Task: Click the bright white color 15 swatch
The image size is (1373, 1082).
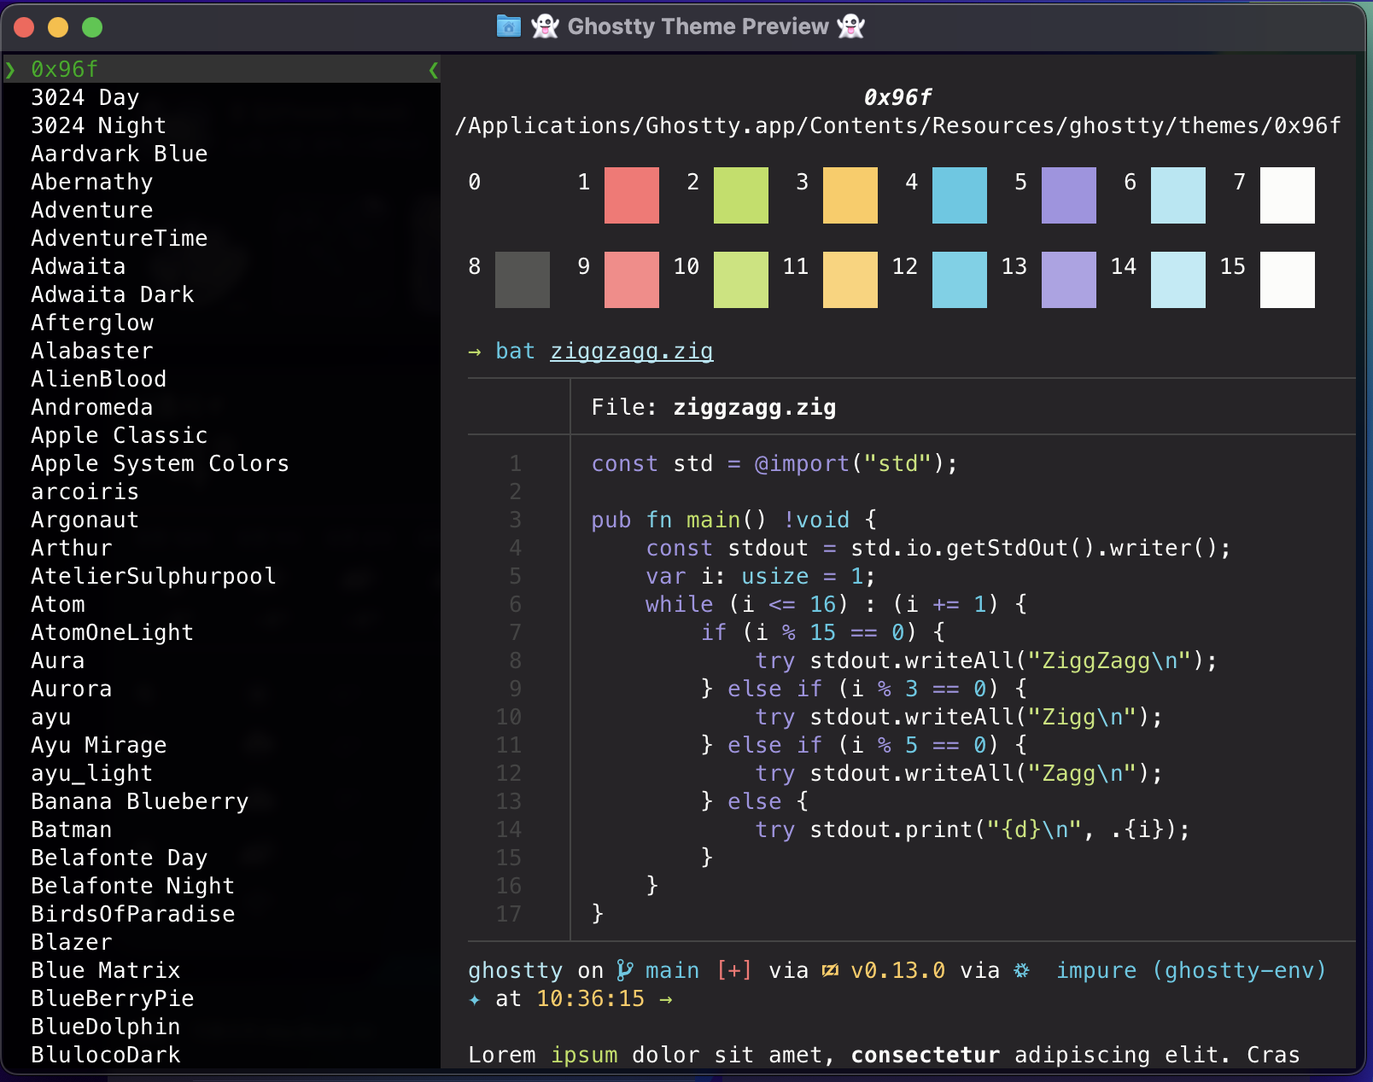Action: (1288, 280)
